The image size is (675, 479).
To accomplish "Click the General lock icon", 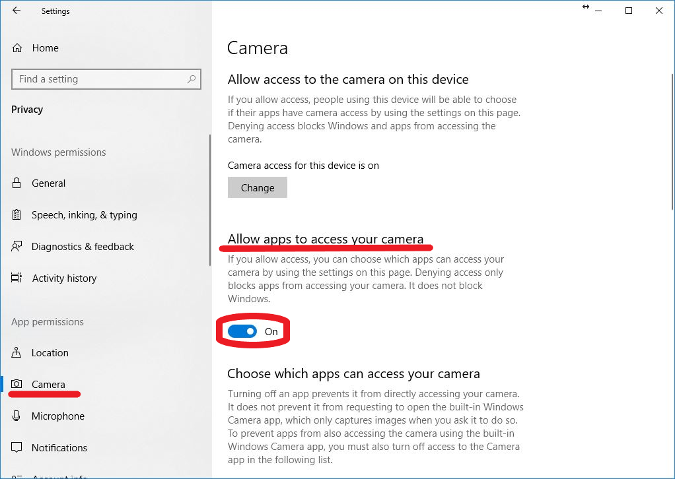I will (x=17, y=183).
